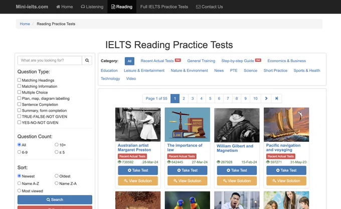The image size is (341, 209).
Task: Filter by Education category
Action: click(x=109, y=70)
